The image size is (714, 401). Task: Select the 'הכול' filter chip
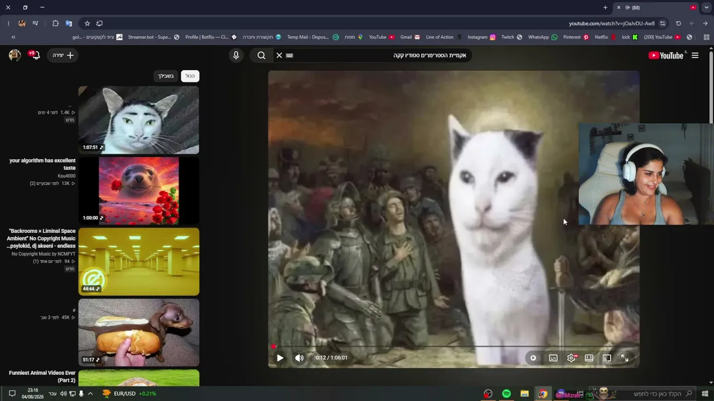(190, 76)
